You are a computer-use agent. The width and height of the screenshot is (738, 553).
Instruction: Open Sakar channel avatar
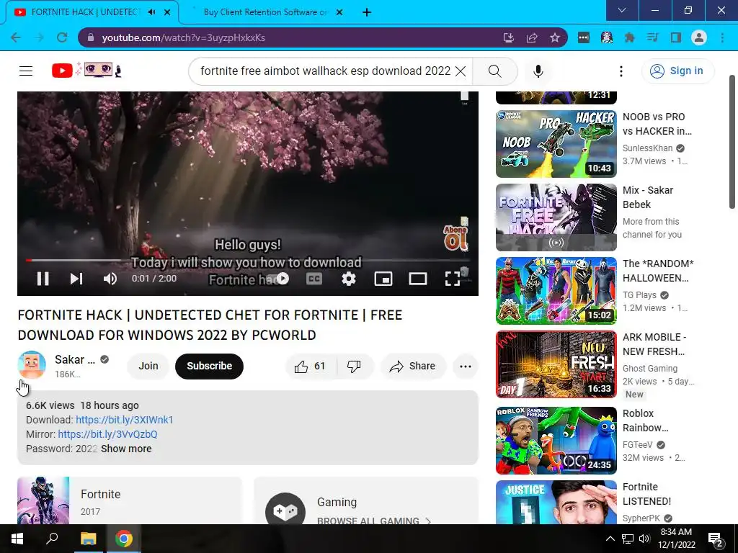tap(32, 365)
